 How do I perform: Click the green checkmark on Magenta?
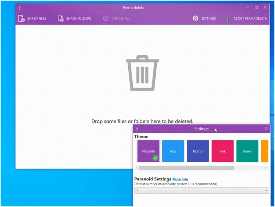click(155, 158)
